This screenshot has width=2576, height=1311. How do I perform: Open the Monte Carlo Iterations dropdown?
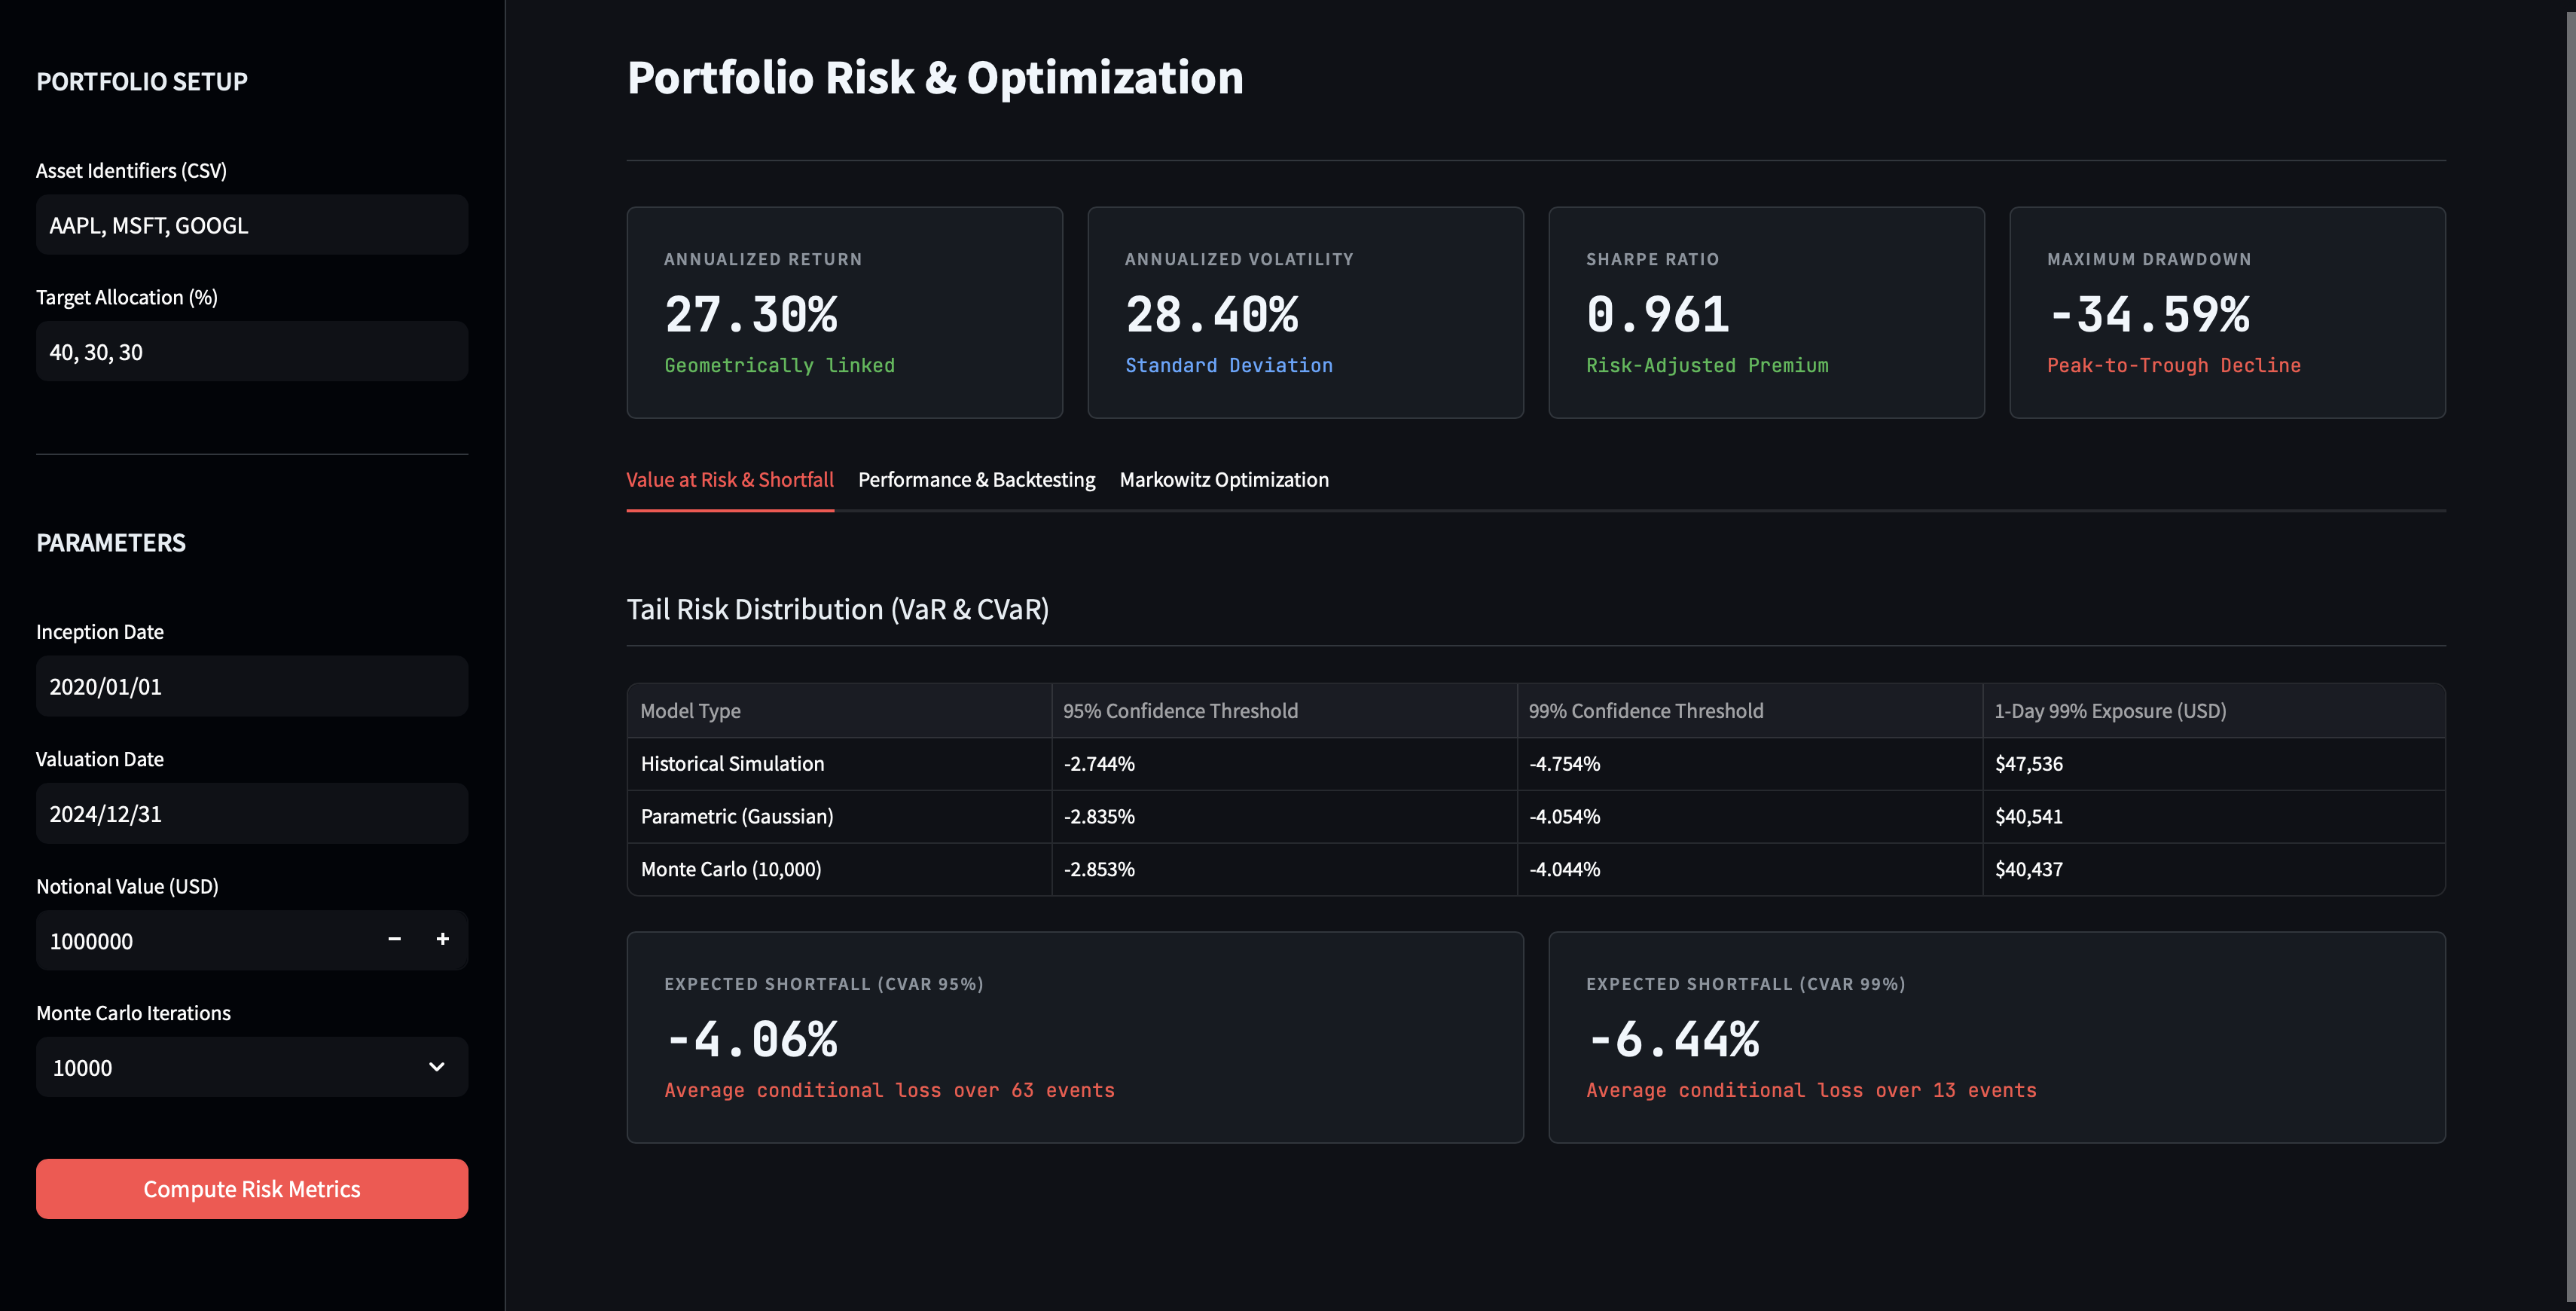click(x=251, y=1067)
